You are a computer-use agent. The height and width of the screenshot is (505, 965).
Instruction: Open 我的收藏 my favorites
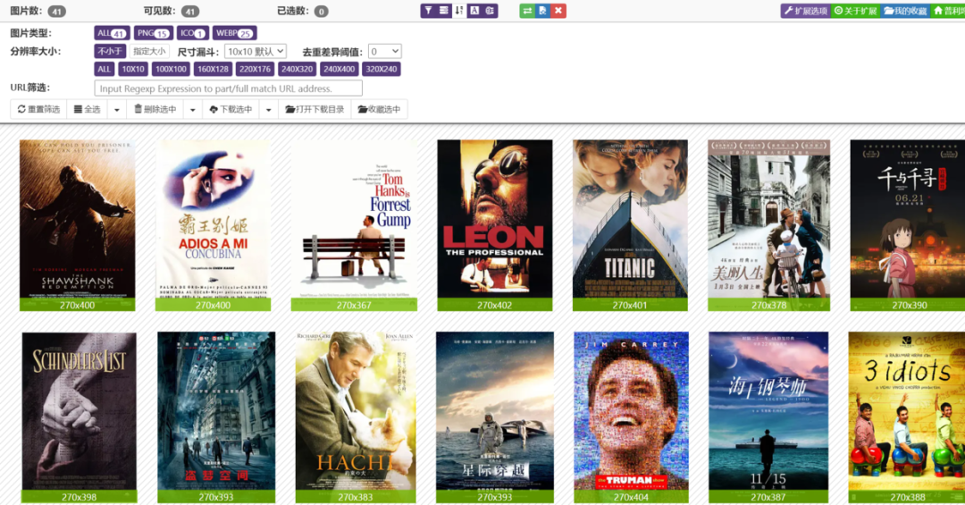click(x=904, y=11)
